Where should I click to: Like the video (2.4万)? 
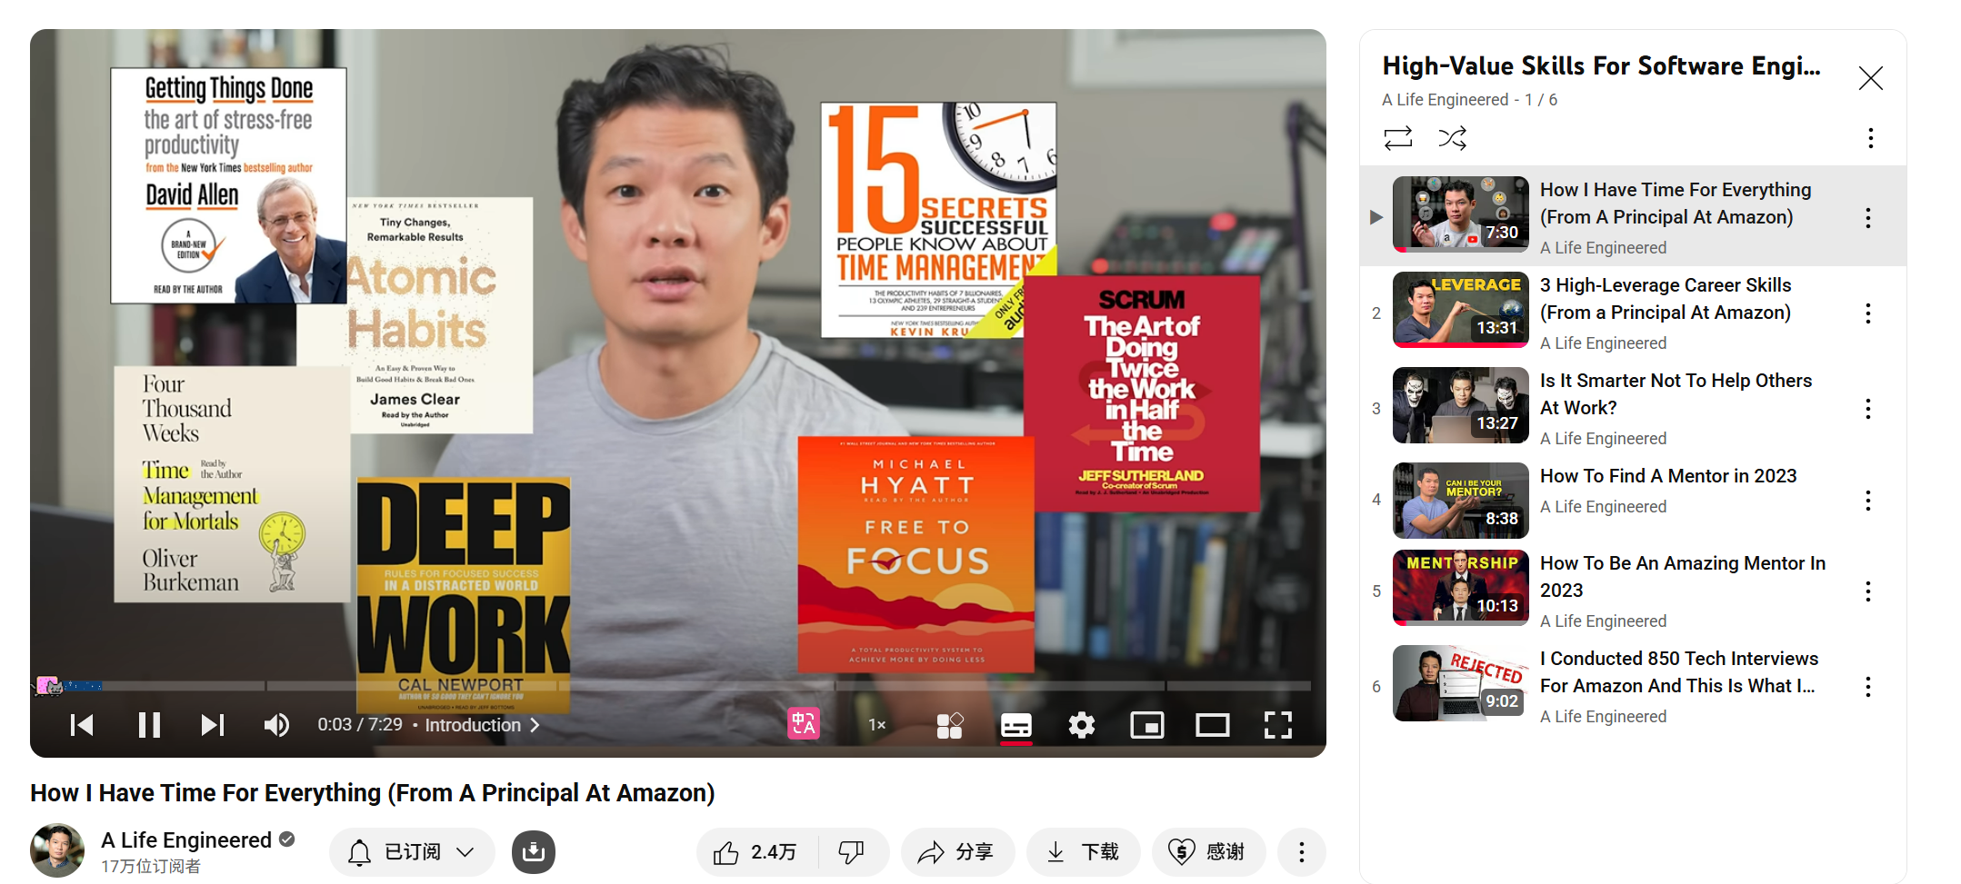click(x=755, y=852)
